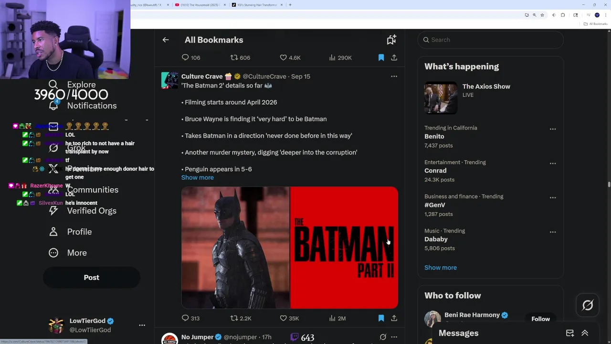This screenshot has height=344, width=611.
Task: Click the Post button
Action: [92, 278]
